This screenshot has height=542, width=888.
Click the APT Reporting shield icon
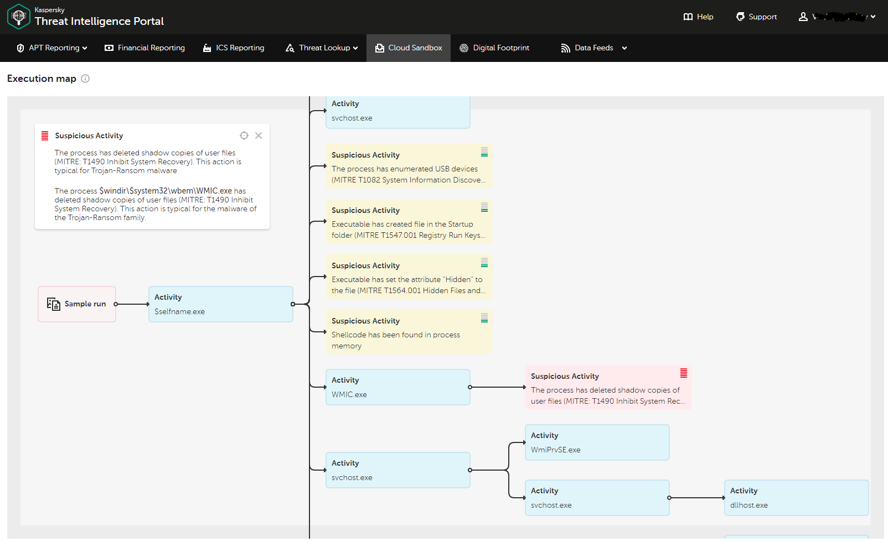pyautogui.click(x=20, y=48)
